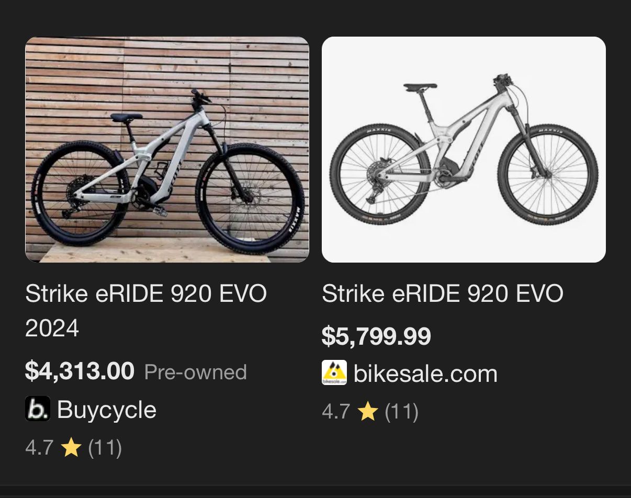This screenshot has height=498, width=631.
Task: Open the Strike eRIDE 920 EVO 2024 title
Action: click(x=145, y=311)
